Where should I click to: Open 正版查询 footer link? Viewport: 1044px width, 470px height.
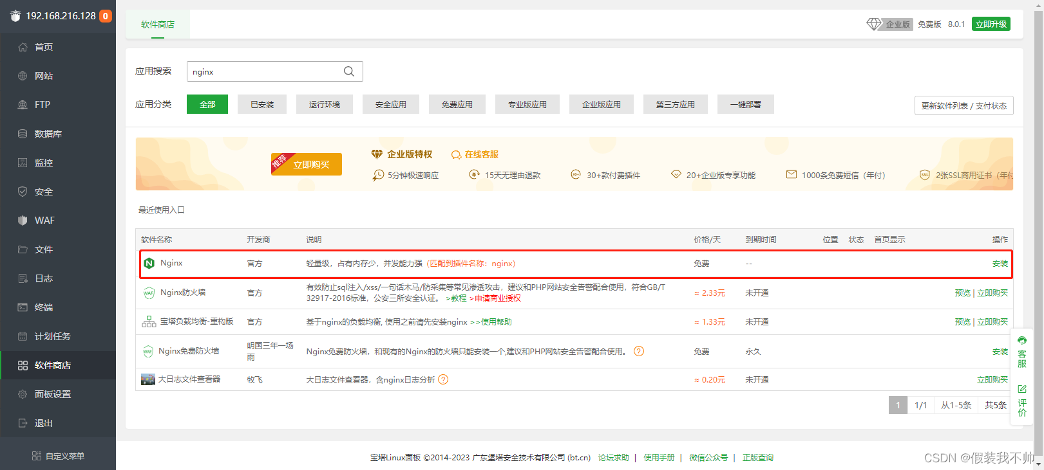758,458
